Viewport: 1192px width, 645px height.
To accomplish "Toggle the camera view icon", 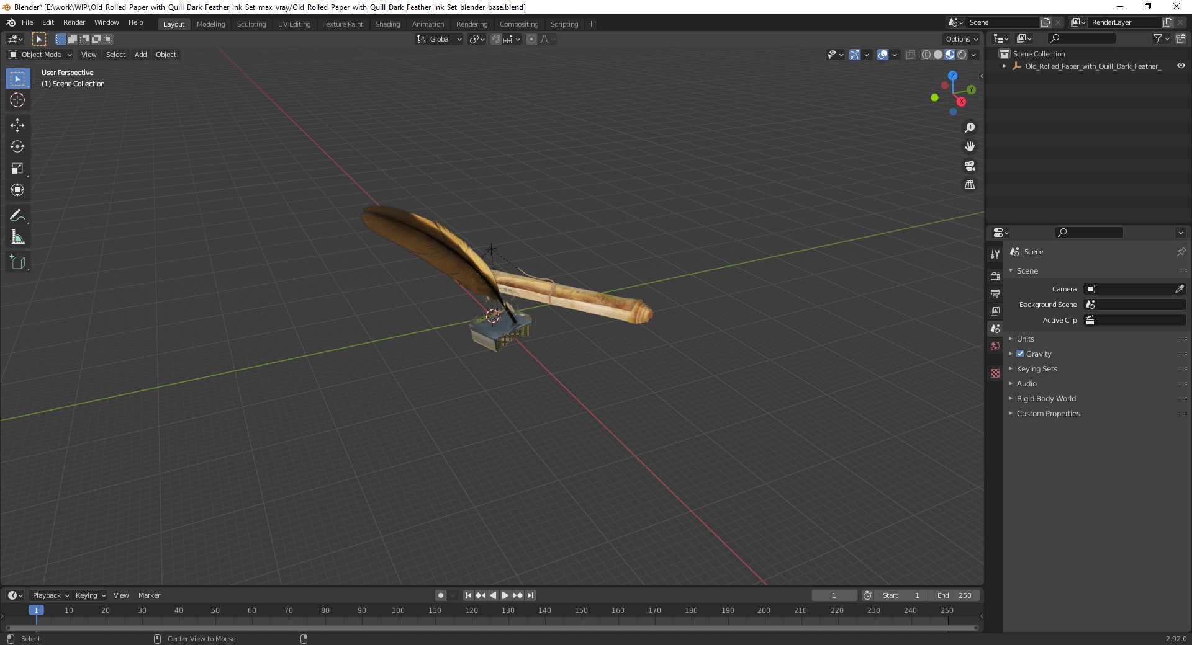I will coord(969,166).
